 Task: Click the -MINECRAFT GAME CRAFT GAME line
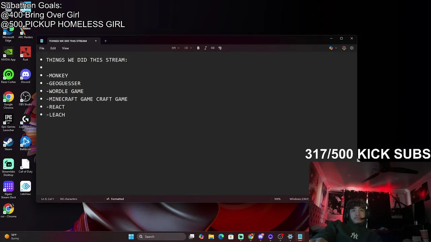click(x=87, y=99)
